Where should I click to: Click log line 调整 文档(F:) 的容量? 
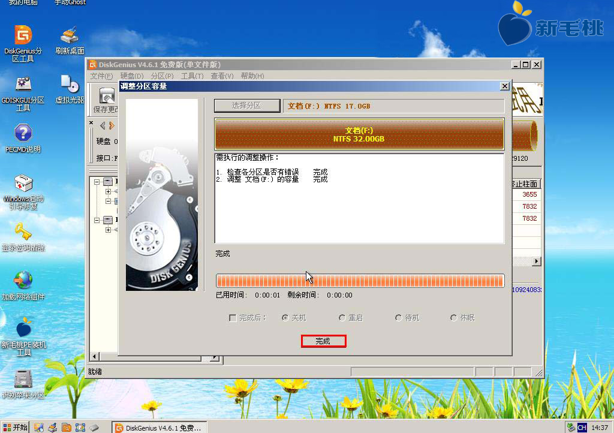point(263,179)
